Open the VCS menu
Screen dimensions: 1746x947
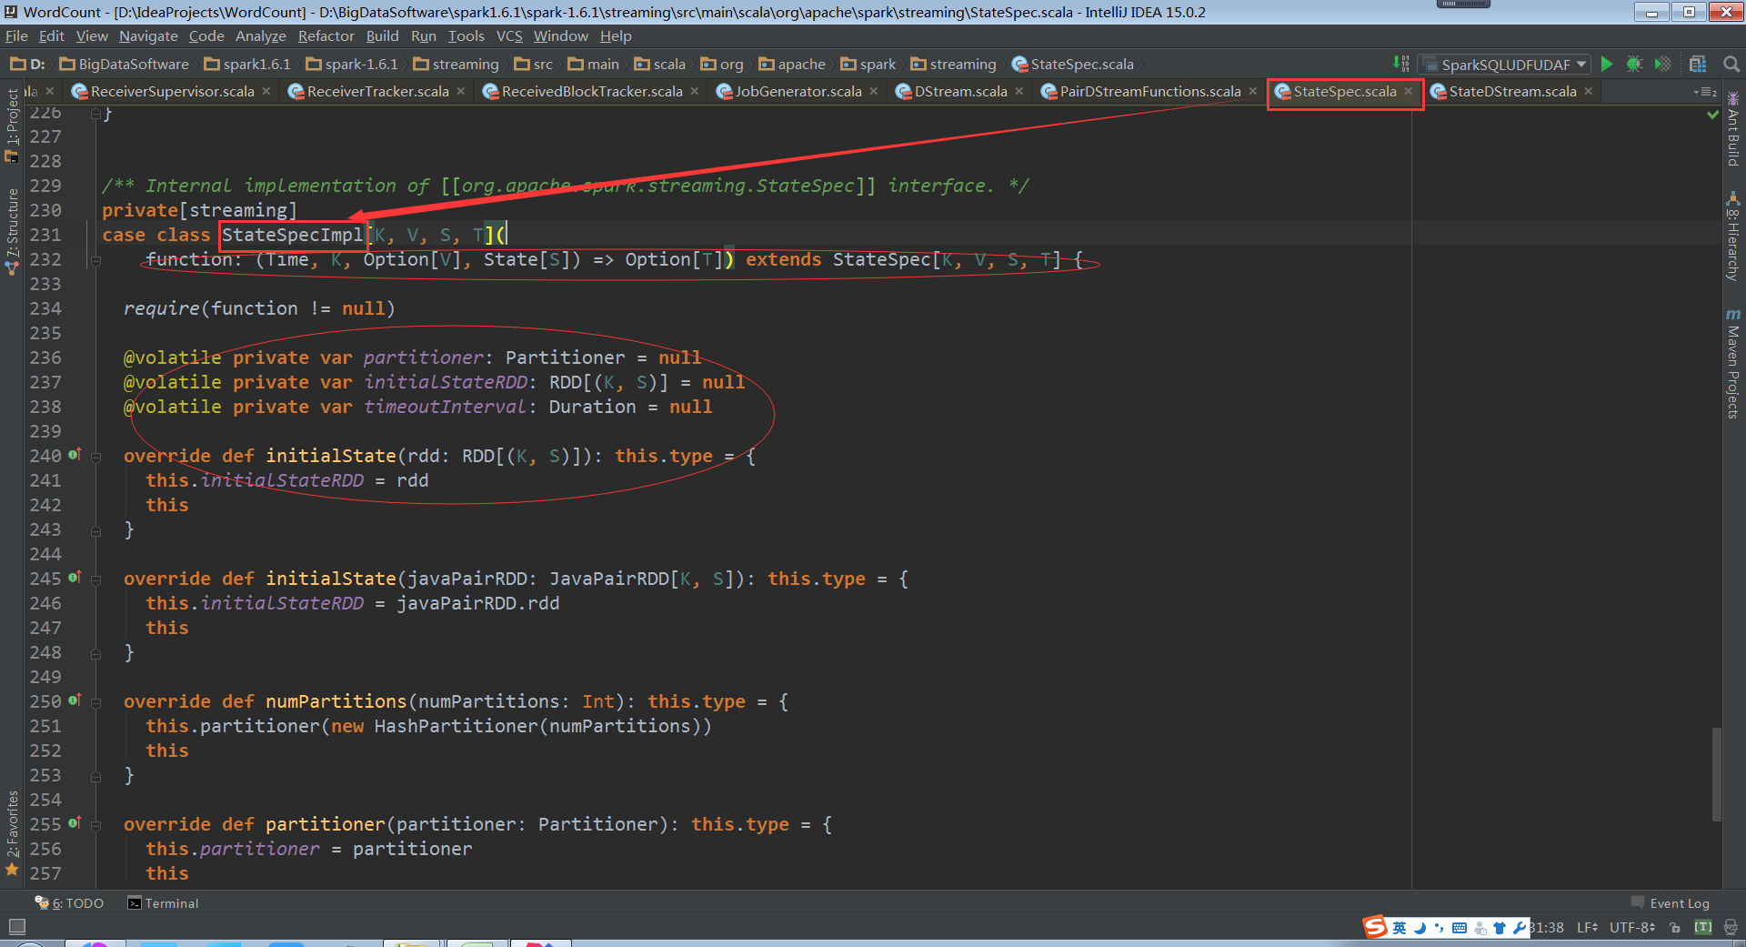click(509, 35)
